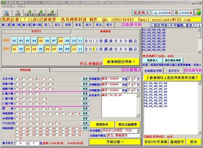The image size is (203, 148).
Task: Switch to the 盈利追号 tab
Action: [174, 71]
